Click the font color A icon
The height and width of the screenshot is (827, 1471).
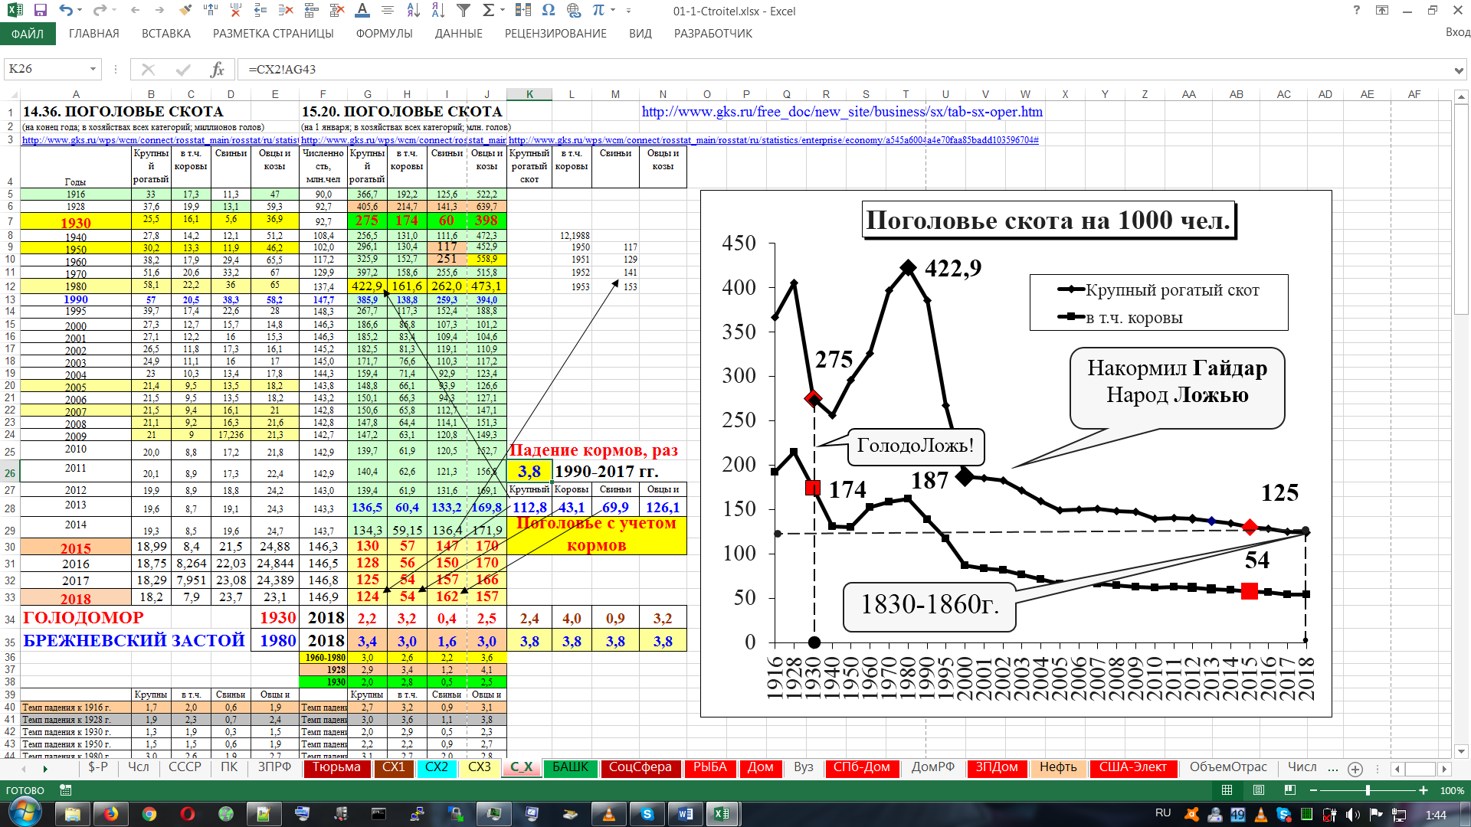[x=362, y=11]
